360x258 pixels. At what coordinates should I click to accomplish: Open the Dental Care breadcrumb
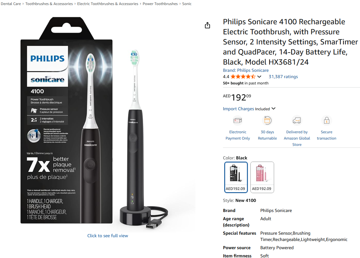tap(11, 4)
